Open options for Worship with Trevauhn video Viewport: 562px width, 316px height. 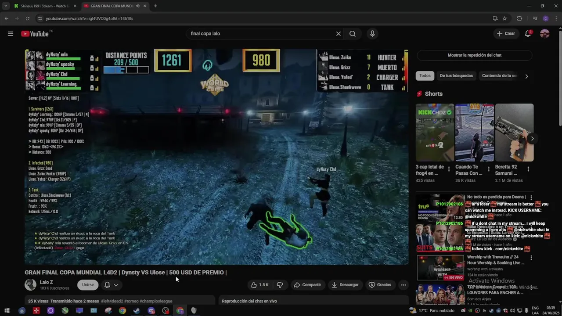pyautogui.click(x=531, y=258)
